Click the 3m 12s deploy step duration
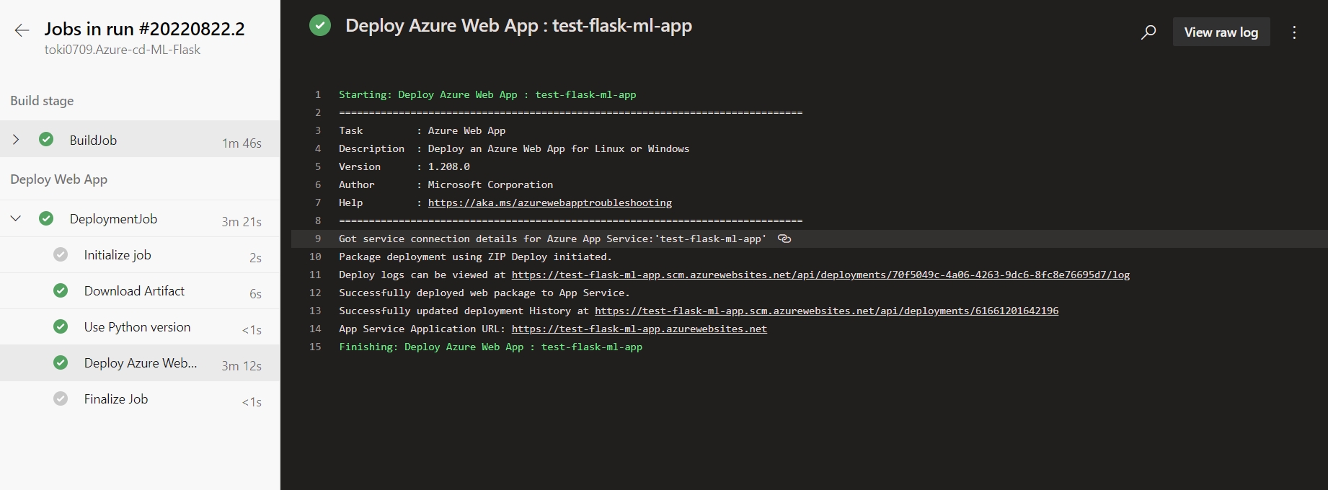Image resolution: width=1328 pixels, height=490 pixels. 242,365
